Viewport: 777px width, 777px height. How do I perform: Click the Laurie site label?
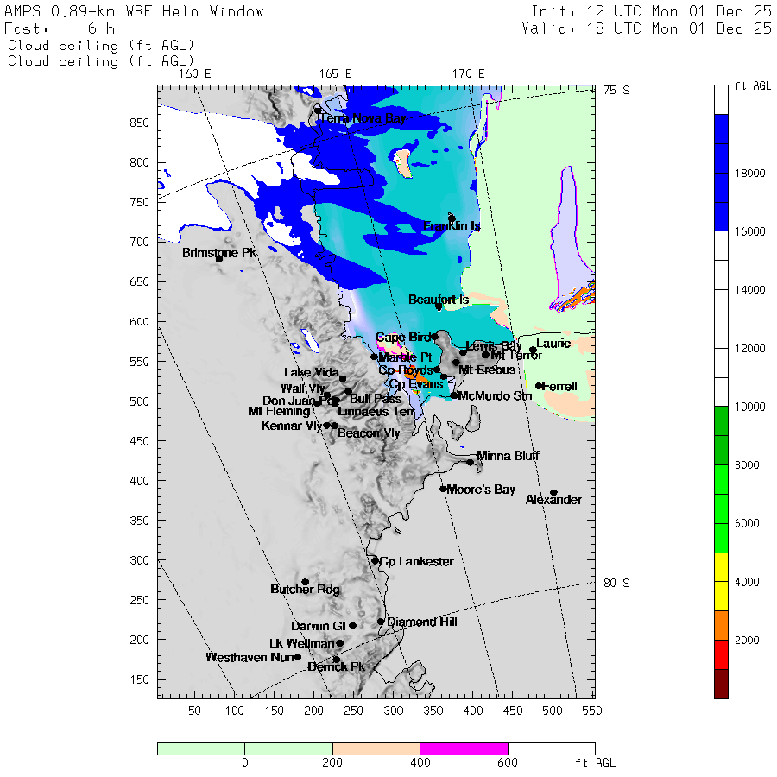(553, 344)
